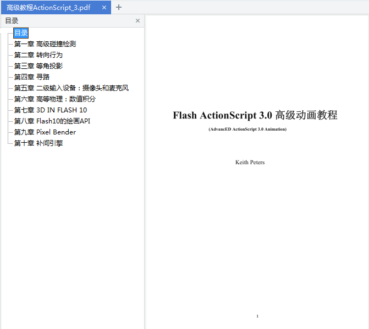The height and width of the screenshot is (329, 369).
Task: Jump to 第一章 高级碰撞检测
Action: 45,44
